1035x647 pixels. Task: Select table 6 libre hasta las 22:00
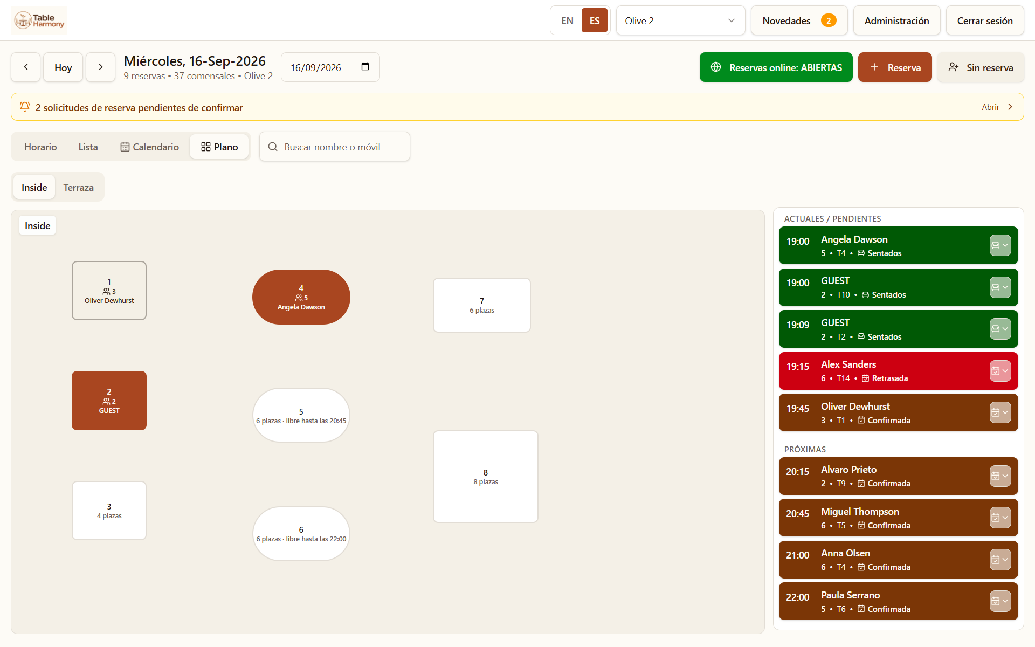301,534
